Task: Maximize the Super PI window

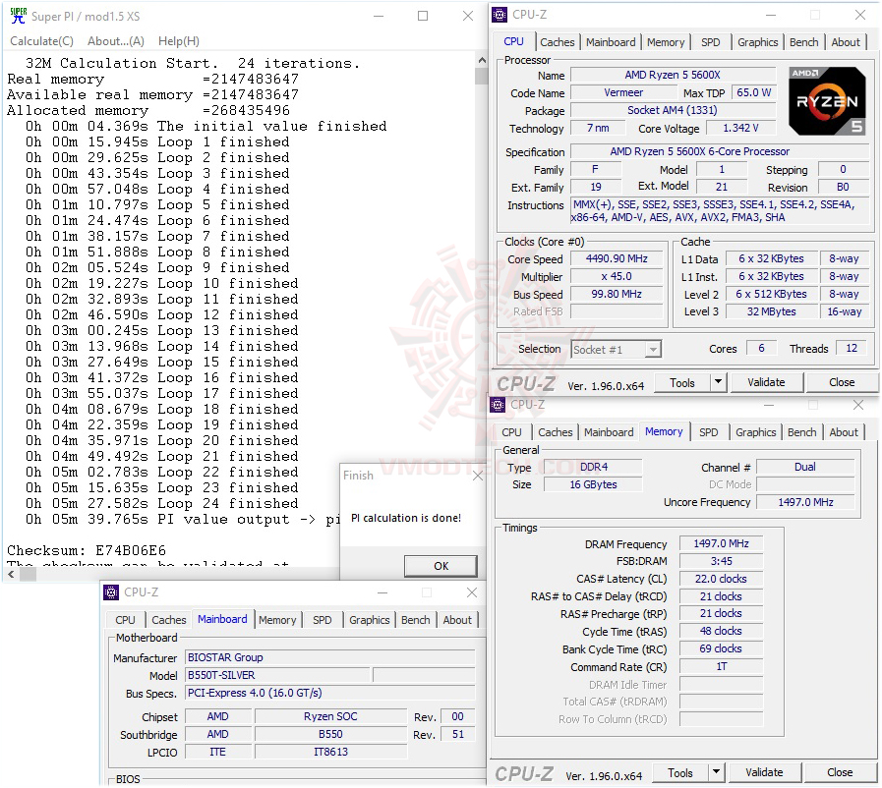Action: (423, 16)
